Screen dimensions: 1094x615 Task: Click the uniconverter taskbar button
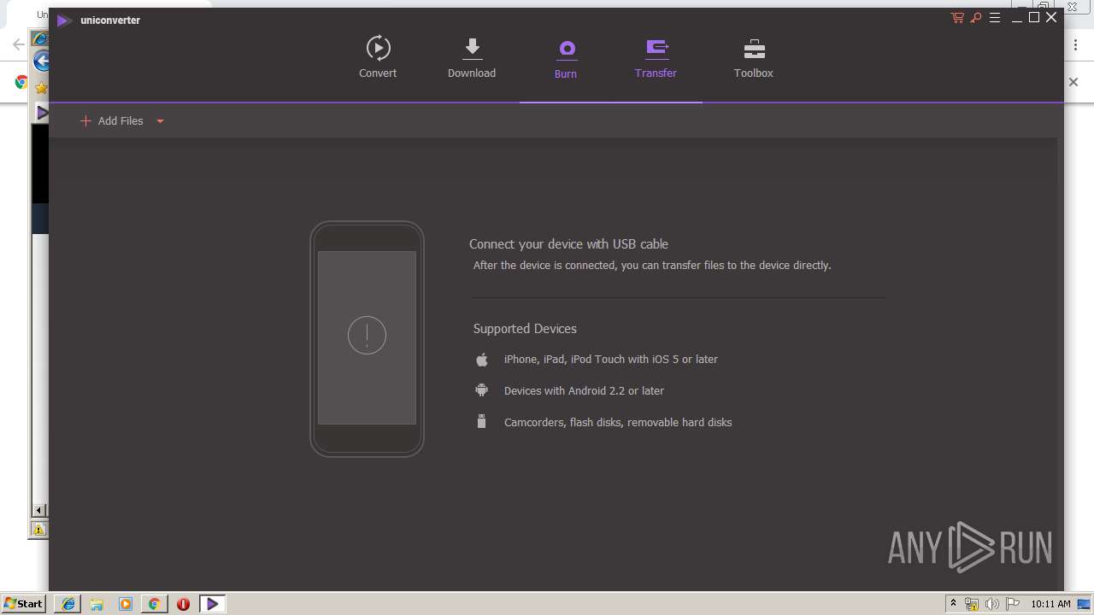coord(212,604)
